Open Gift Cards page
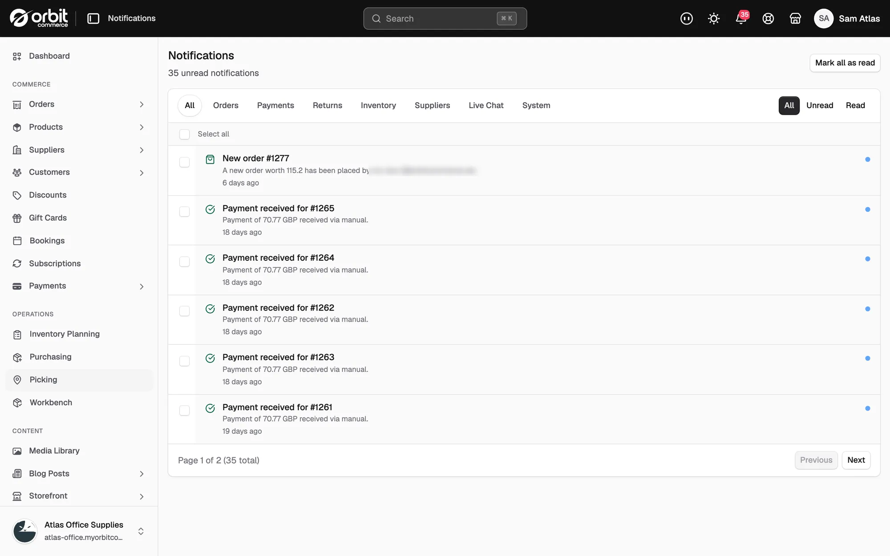 click(48, 218)
